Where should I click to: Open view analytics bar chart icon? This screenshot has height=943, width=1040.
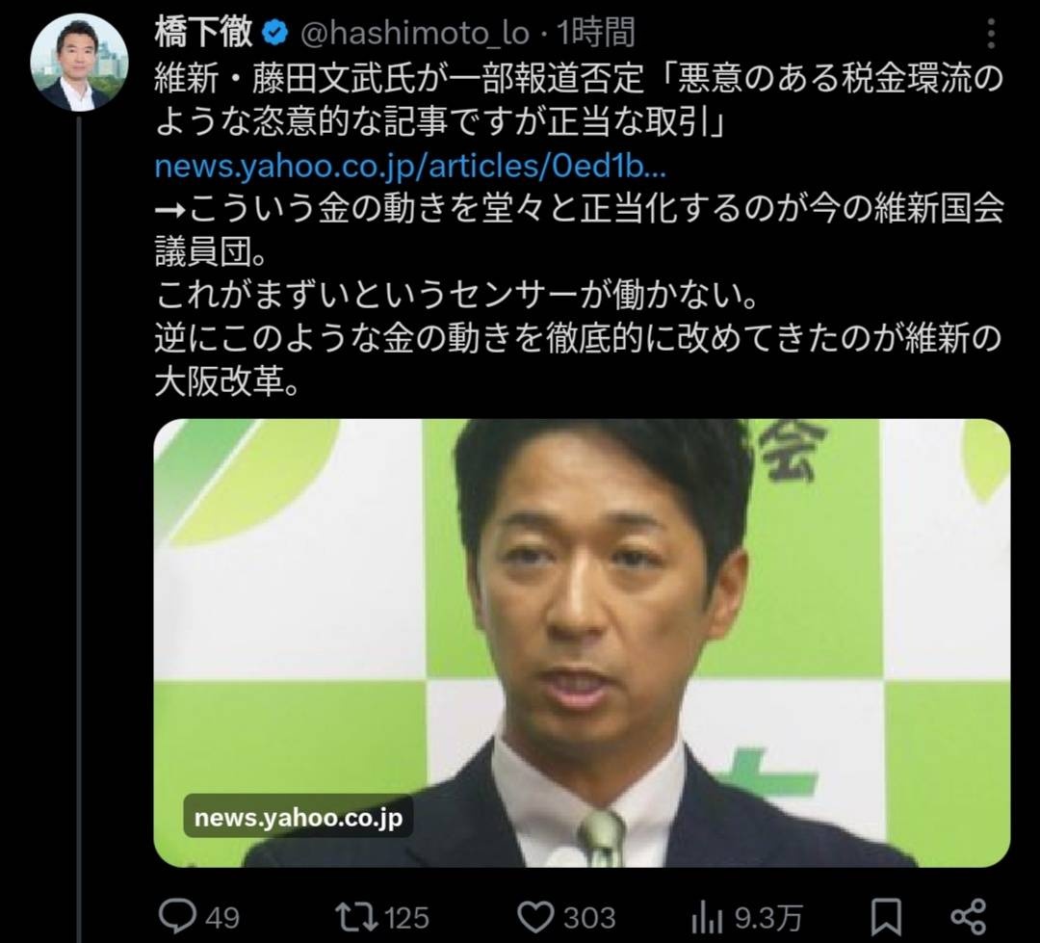[x=707, y=918]
